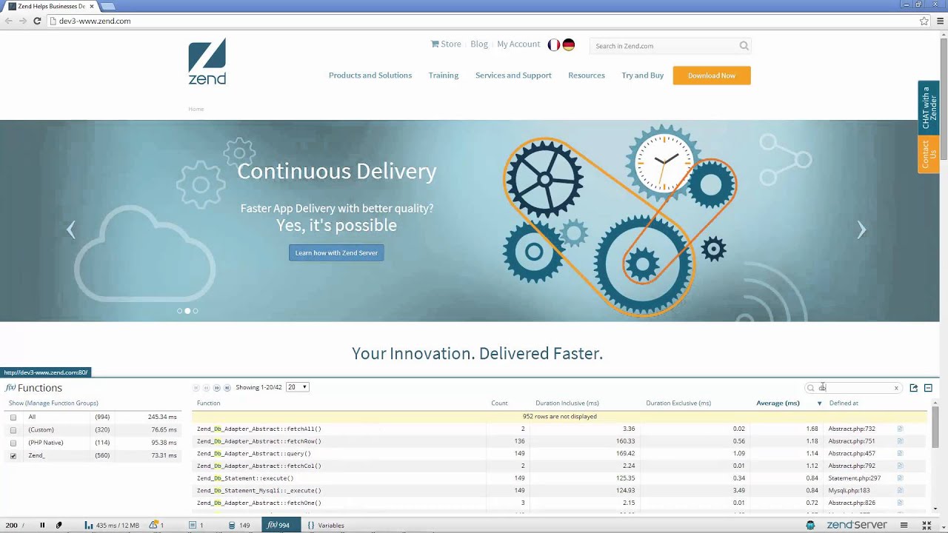Reload the page with the browser refresh icon
This screenshot has width=948, height=533.
(x=37, y=21)
